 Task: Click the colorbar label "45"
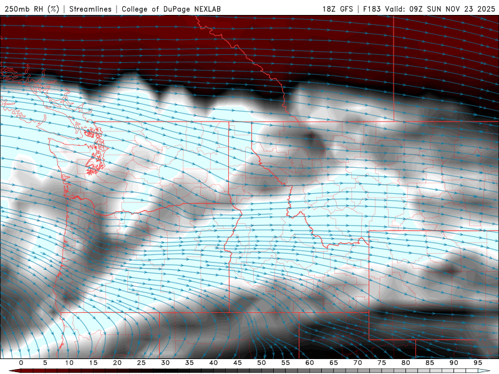coord(238,363)
